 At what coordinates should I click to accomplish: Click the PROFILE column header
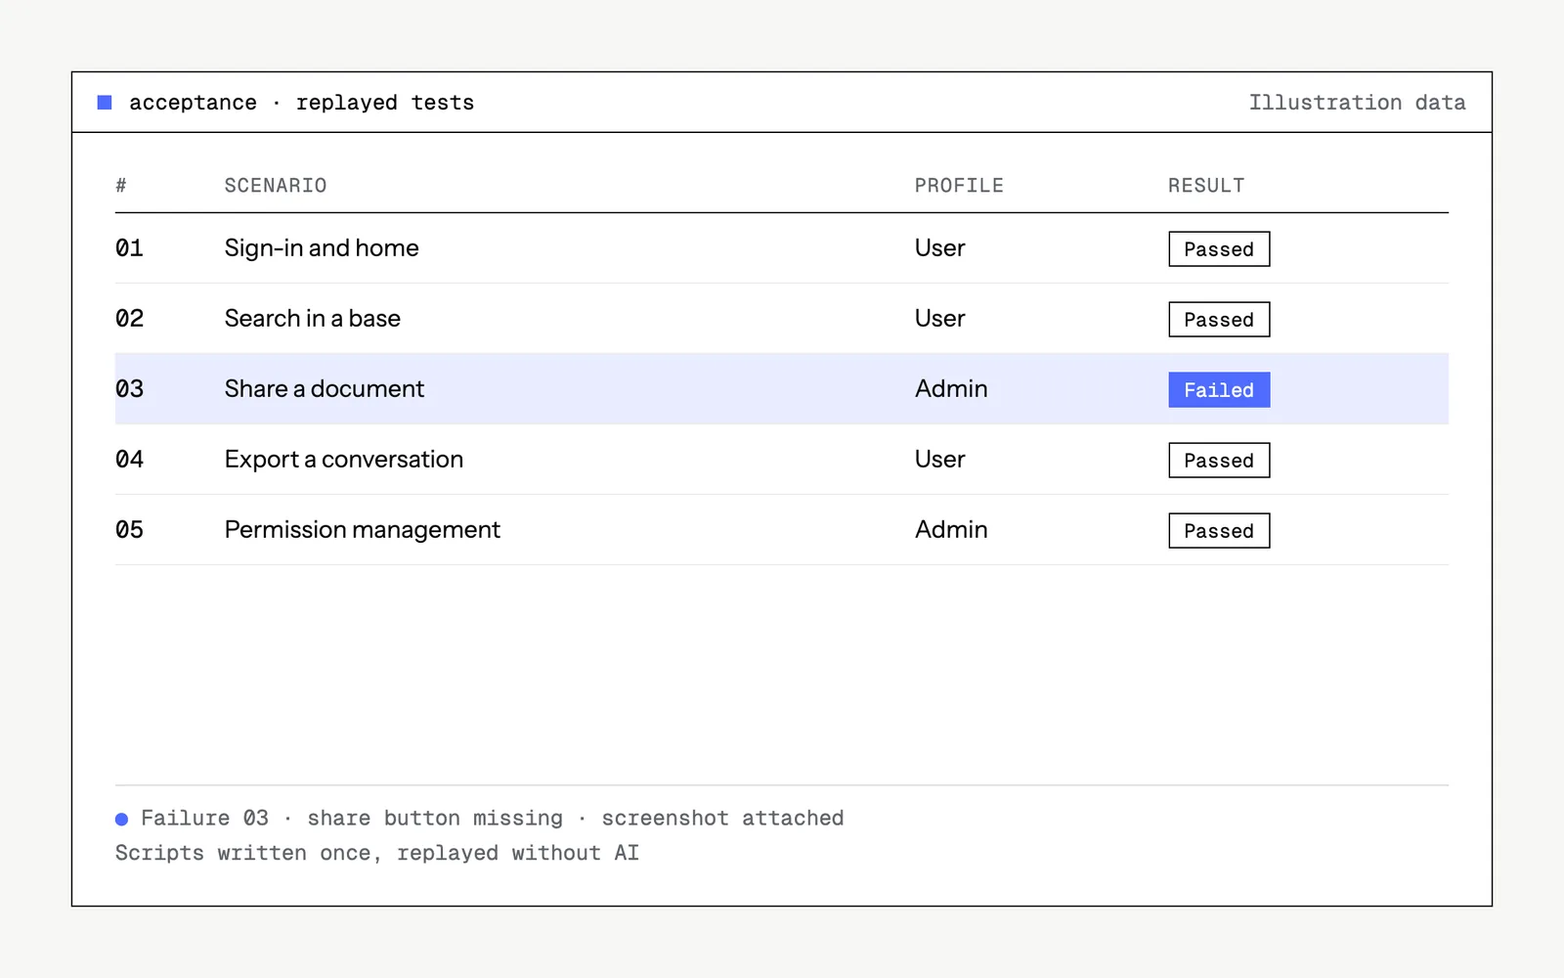[959, 186]
